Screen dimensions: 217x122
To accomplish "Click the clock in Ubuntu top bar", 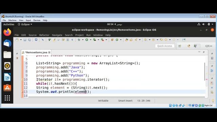I will coord(115,24).
